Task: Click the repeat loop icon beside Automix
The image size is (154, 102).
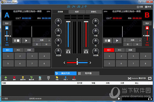Action: point(150,78)
